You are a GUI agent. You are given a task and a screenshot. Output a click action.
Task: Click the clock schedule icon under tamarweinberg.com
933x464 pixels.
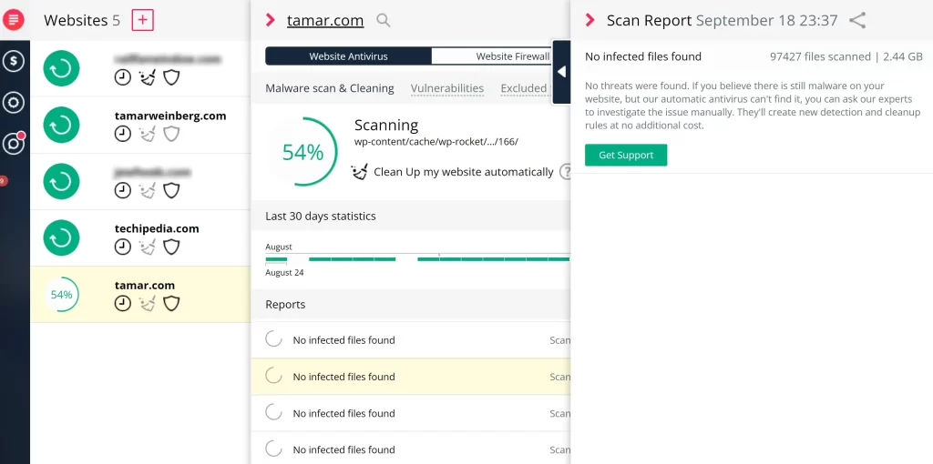[x=123, y=135]
